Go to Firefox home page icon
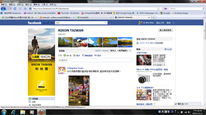The height and width of the screenshot is (115, 206). [x=25, y=9]
